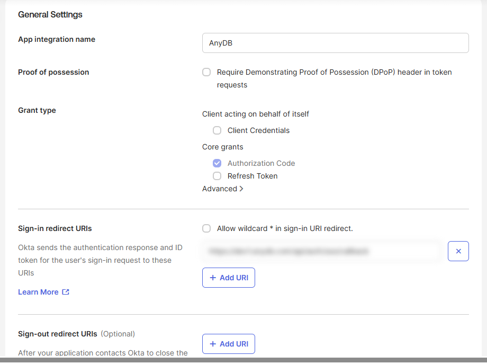
Task: Click the App integration name field containing AnyDB
Action: [335, 43]
